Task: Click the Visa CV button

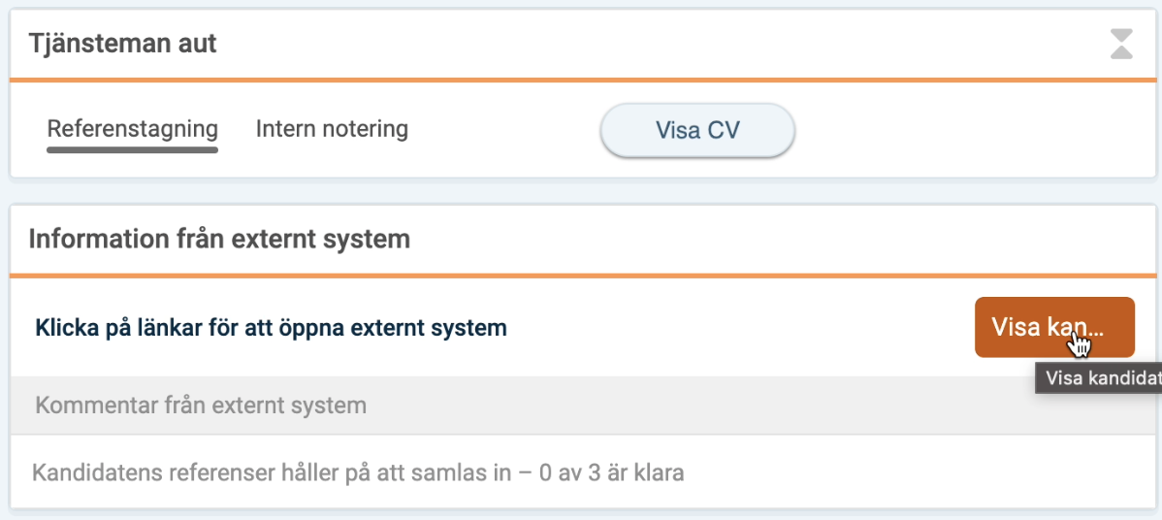Action: [x=697, y=130]
